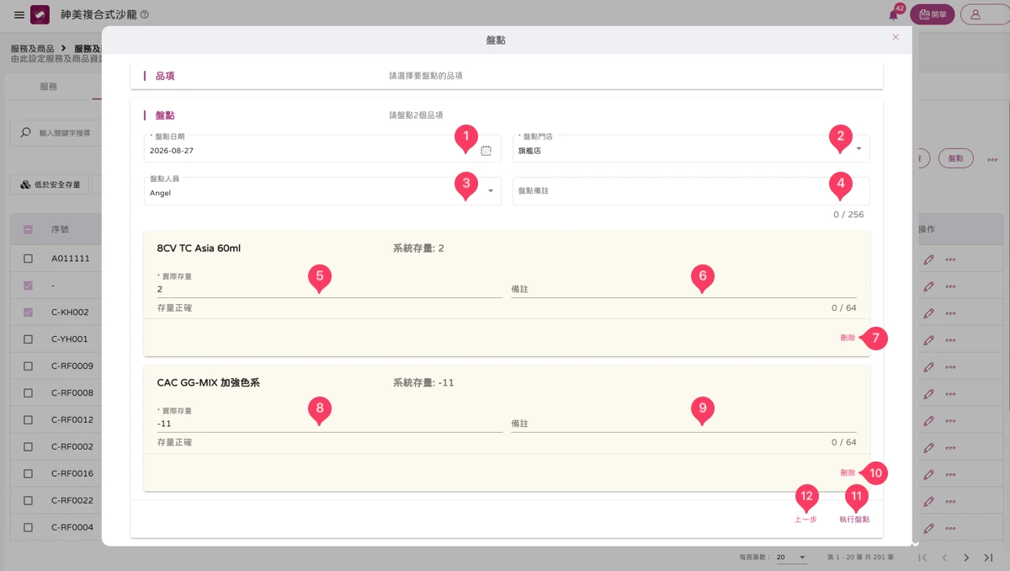Open the user account button
Screen dimensions: 1010x571
(984, 14)
